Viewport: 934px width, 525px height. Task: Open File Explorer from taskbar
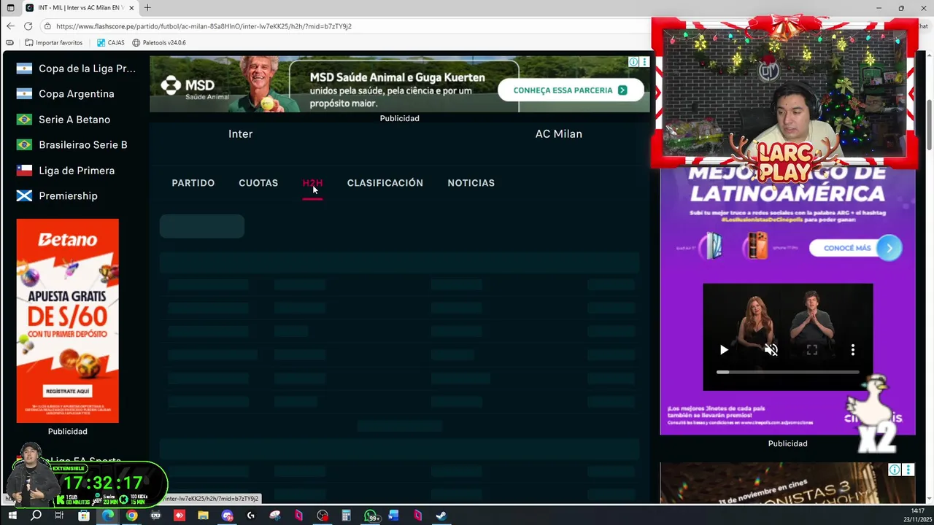click(x=203, y=516)
